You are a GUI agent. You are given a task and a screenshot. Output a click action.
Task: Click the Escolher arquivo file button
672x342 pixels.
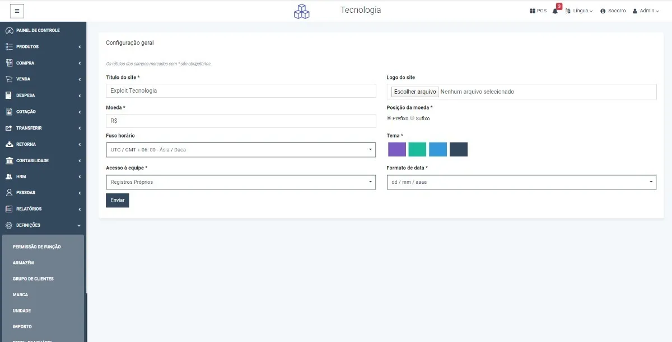coord(415,92)
